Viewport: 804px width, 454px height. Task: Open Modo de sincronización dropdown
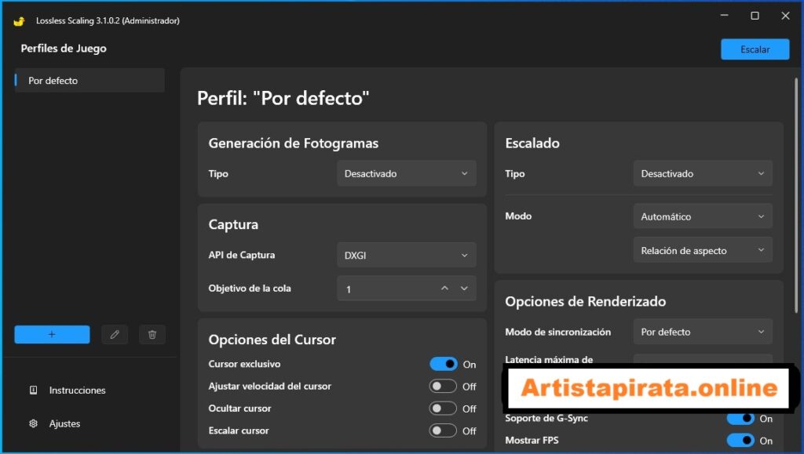click(703, 332)
